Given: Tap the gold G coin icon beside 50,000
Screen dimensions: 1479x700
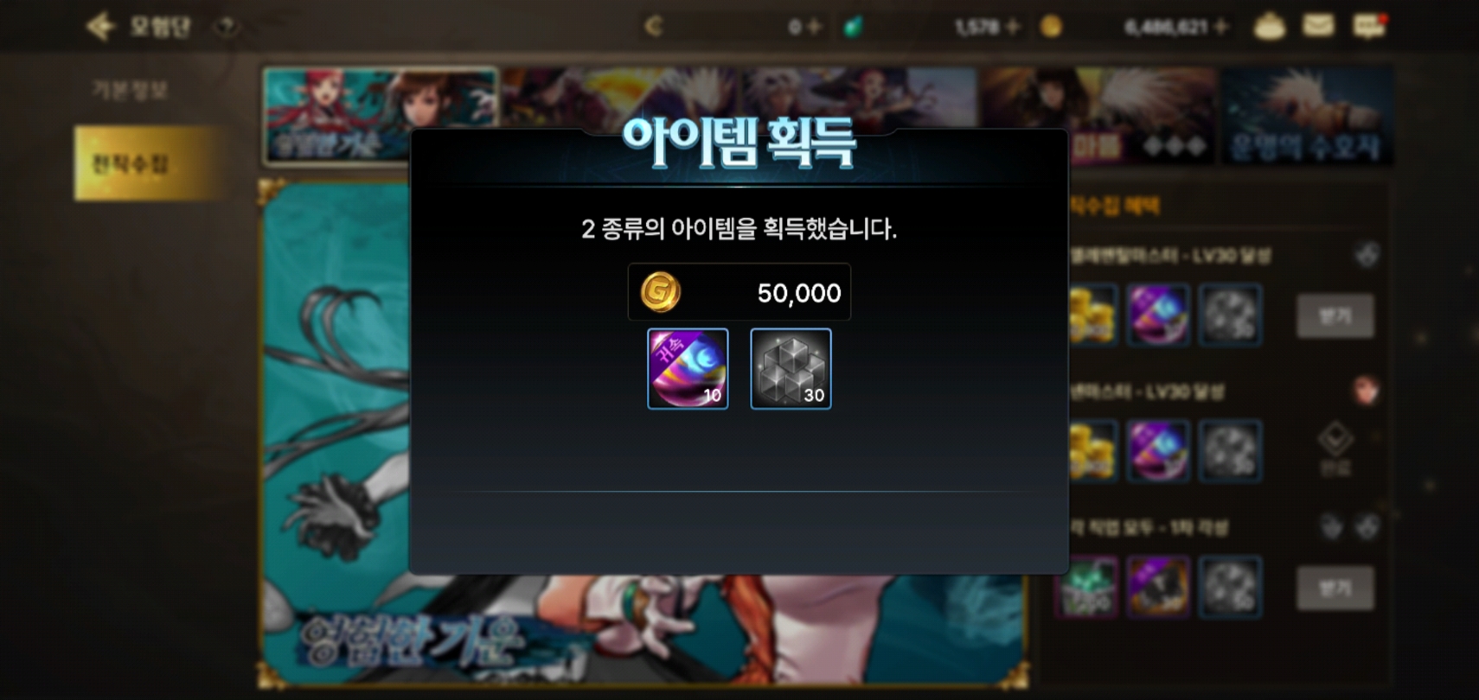Looking at the screenshot, I should tap(660, 292).
